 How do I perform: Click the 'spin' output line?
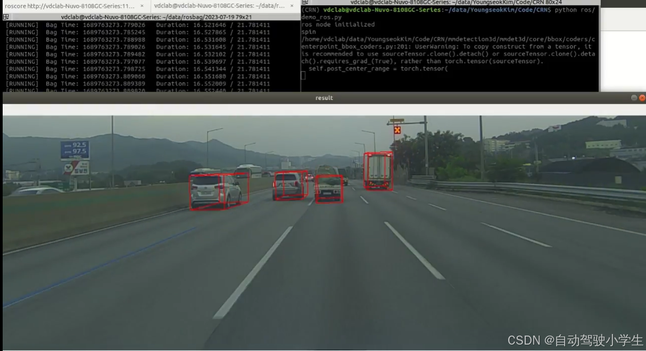click(308, 32)
